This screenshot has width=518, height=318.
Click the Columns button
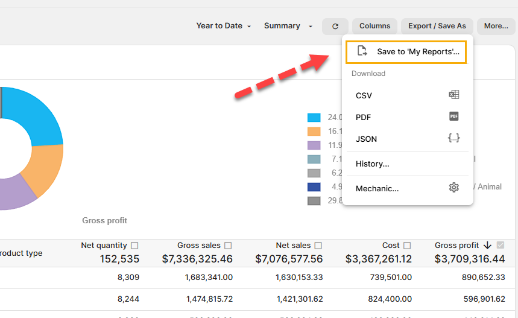pos(374,26)
